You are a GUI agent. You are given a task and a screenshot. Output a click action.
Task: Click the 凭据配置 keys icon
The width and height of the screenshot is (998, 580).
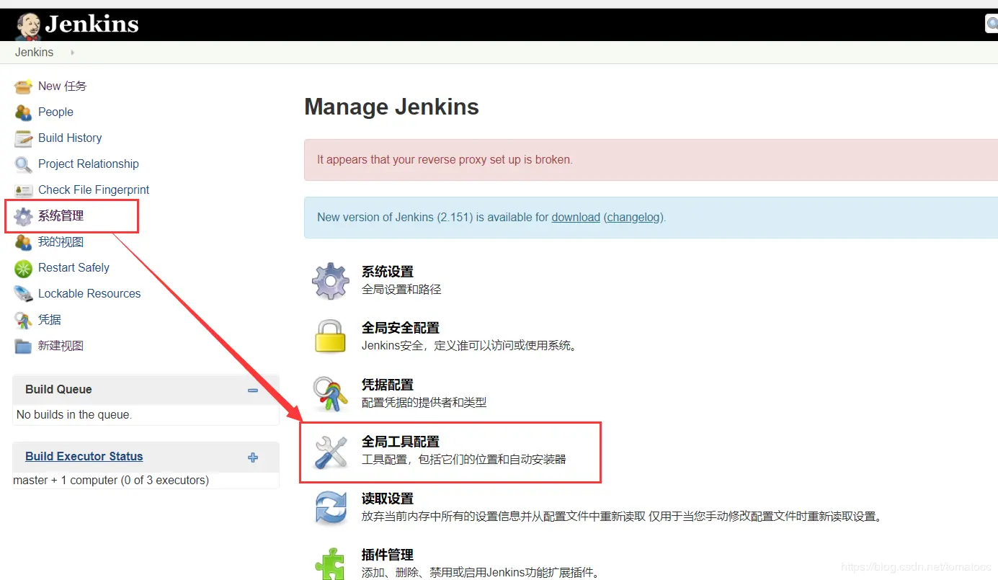(x=331, y=393)
